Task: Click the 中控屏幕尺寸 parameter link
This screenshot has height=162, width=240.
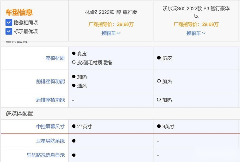Action: [x=50, y=126]
